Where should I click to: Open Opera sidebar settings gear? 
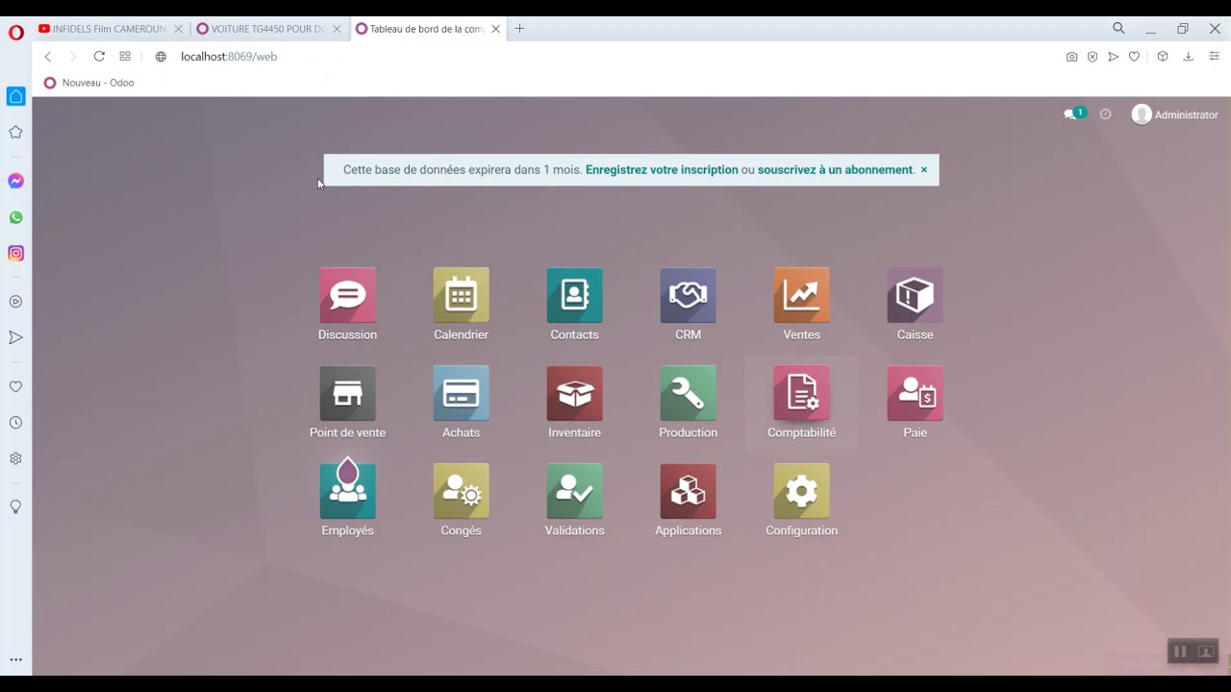pyautogui.click(x=16, y=458)
